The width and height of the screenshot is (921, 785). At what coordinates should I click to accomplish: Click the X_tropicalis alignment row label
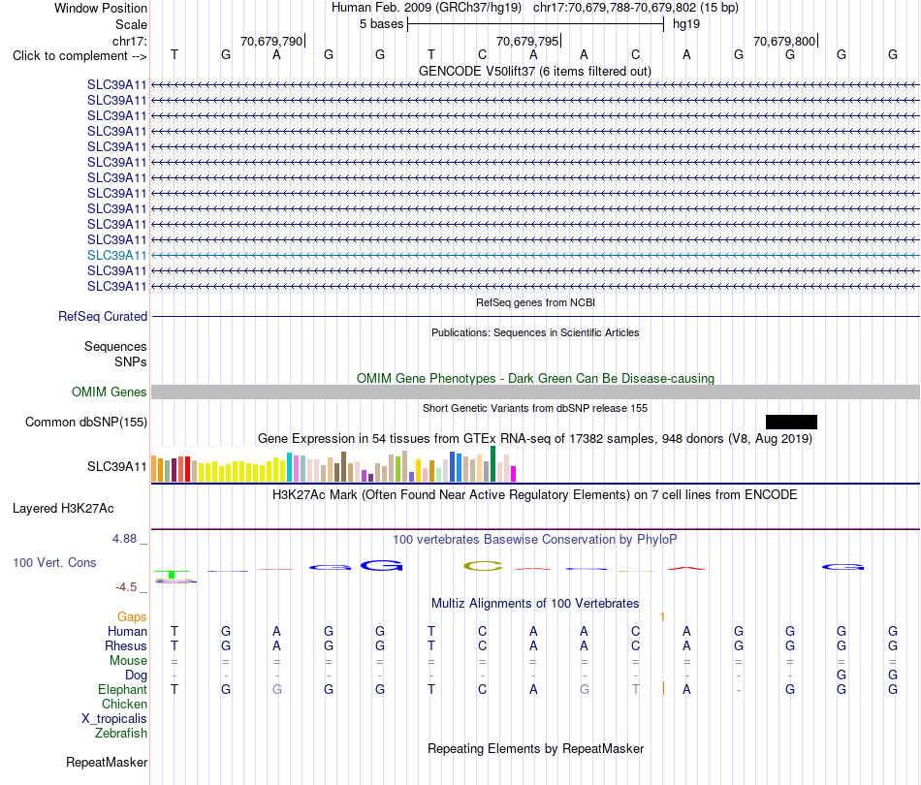point(114,719)
